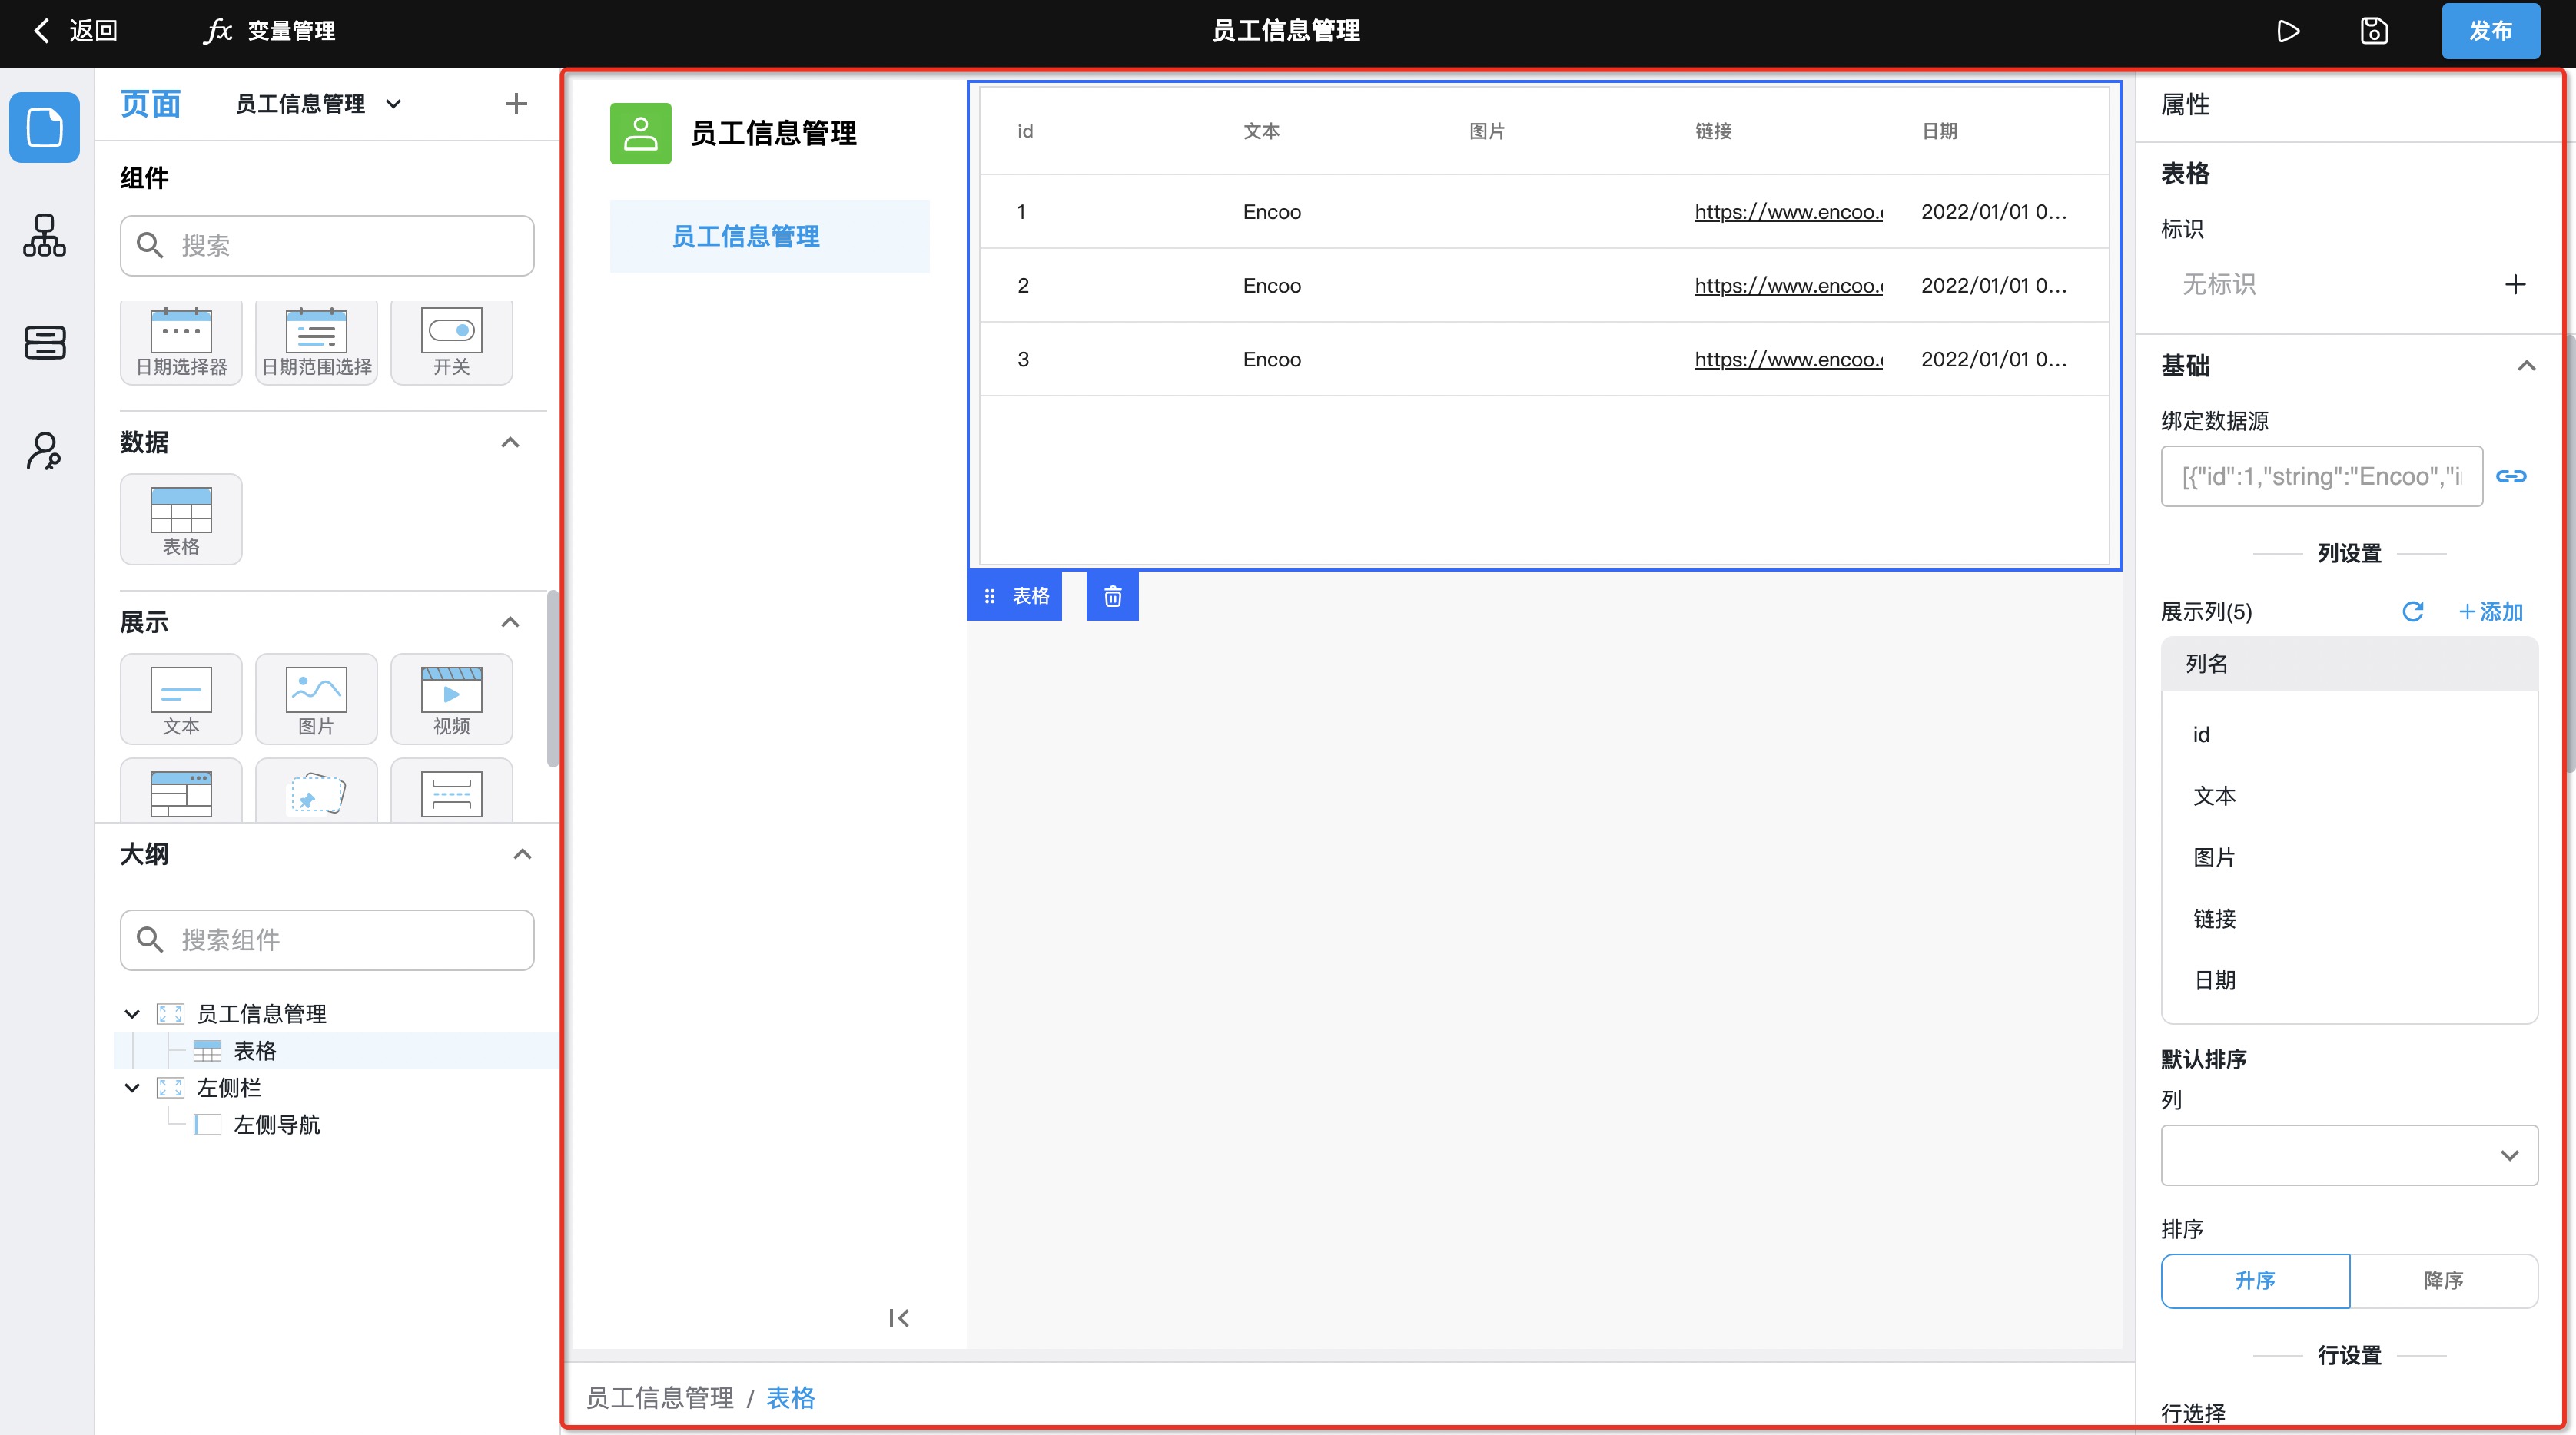Click the 发布 publish button
Image resolution: width=2576 pixels, height=1435 pixels.
point(2490,31)
